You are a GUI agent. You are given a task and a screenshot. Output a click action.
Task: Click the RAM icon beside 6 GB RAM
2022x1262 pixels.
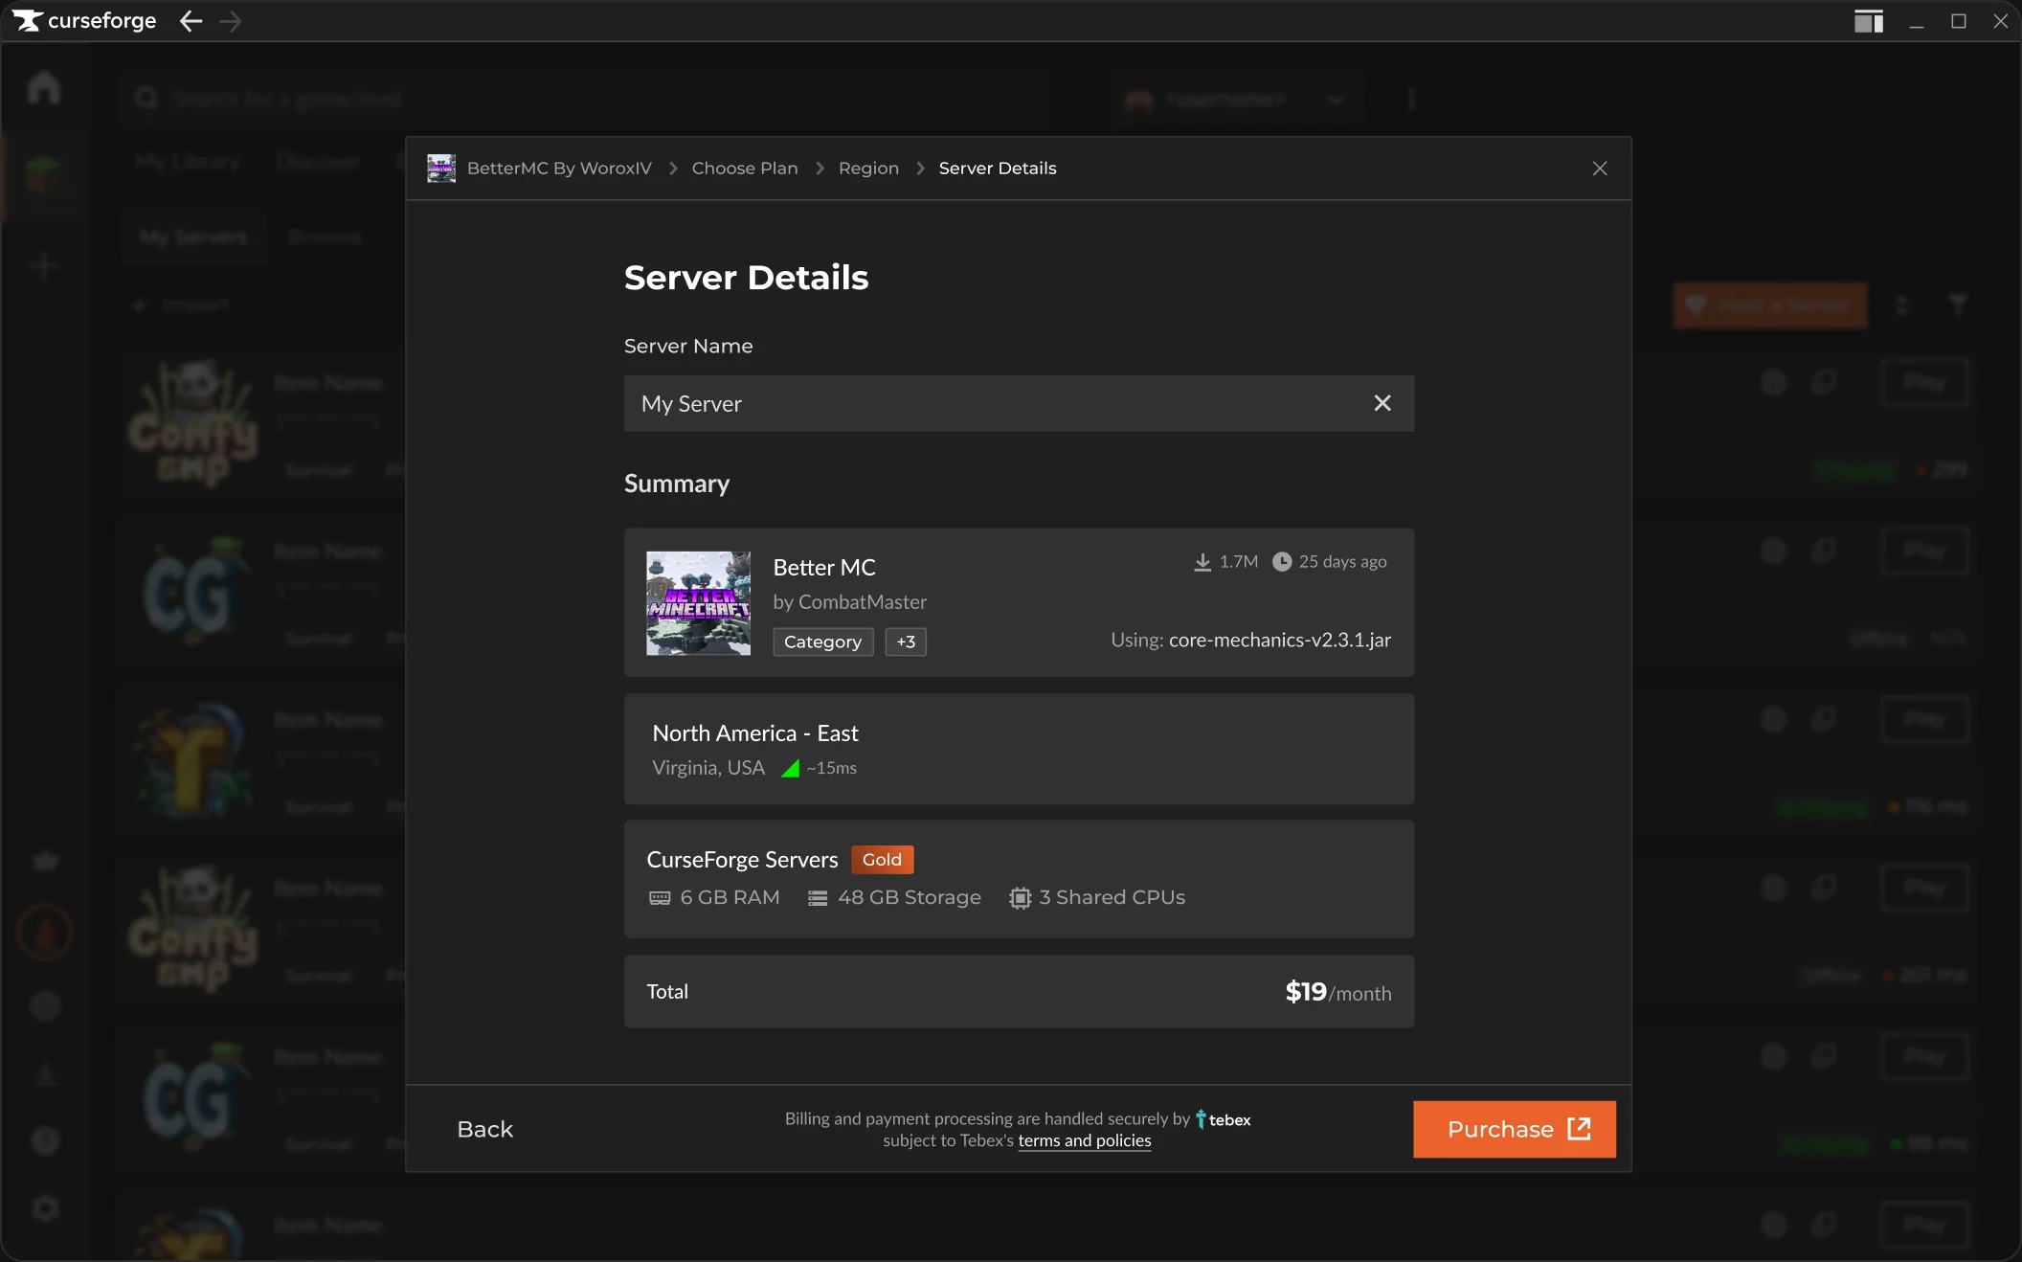click(x=660, y=898)
